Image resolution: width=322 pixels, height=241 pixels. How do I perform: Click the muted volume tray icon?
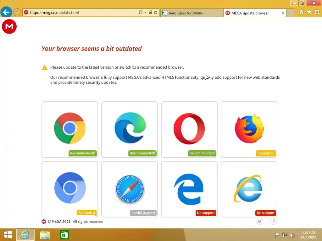pos(292,235)
